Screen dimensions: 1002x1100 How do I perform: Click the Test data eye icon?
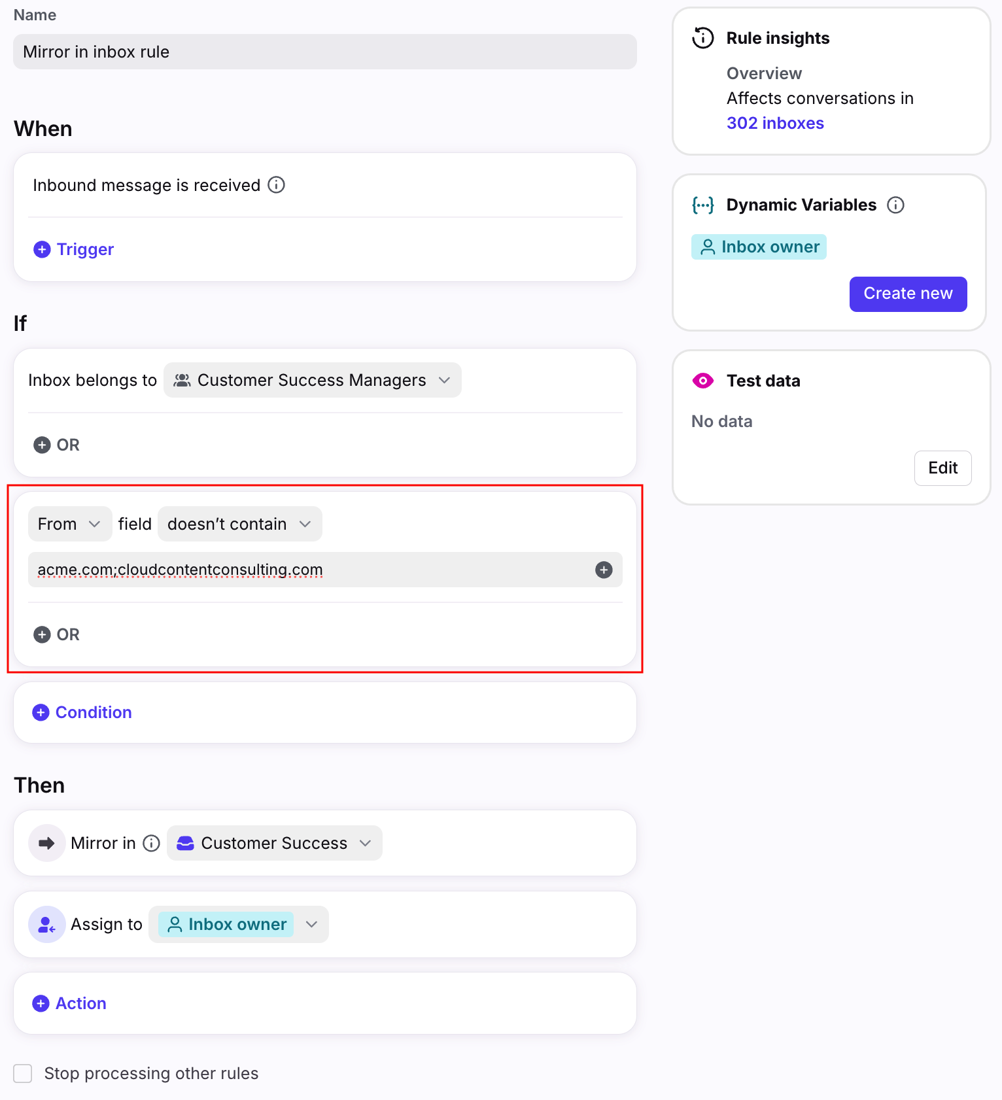(703, 381)
